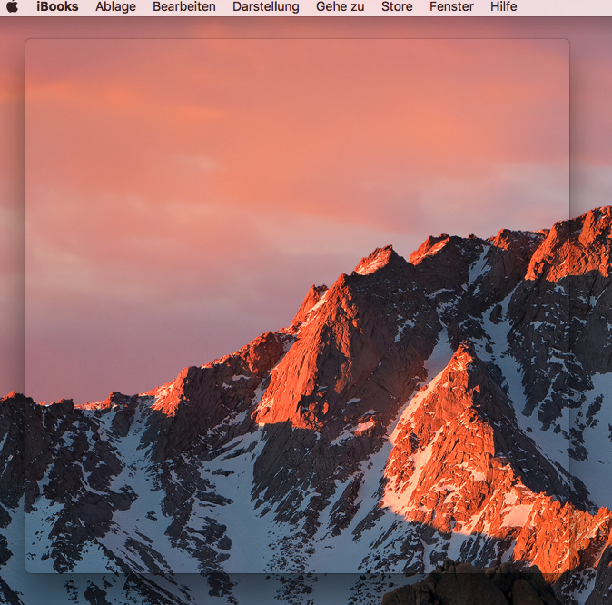612x605 pixels.
Task: Open the Fenster menu
Action: tap(451, 7)
